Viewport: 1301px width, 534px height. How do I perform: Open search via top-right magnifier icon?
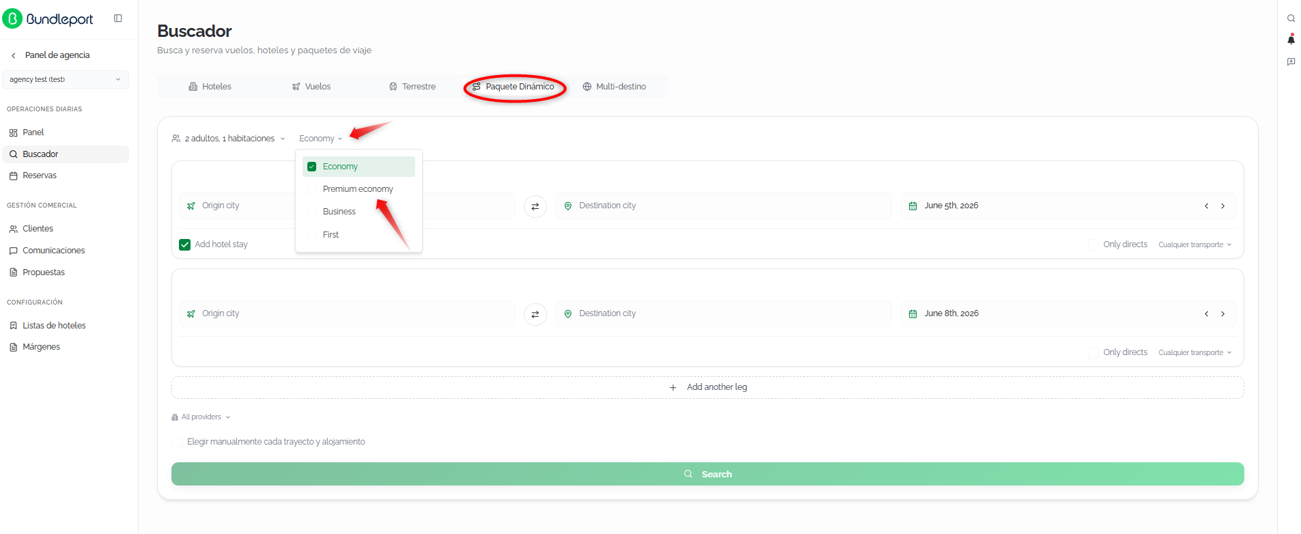click(1291, 18)
